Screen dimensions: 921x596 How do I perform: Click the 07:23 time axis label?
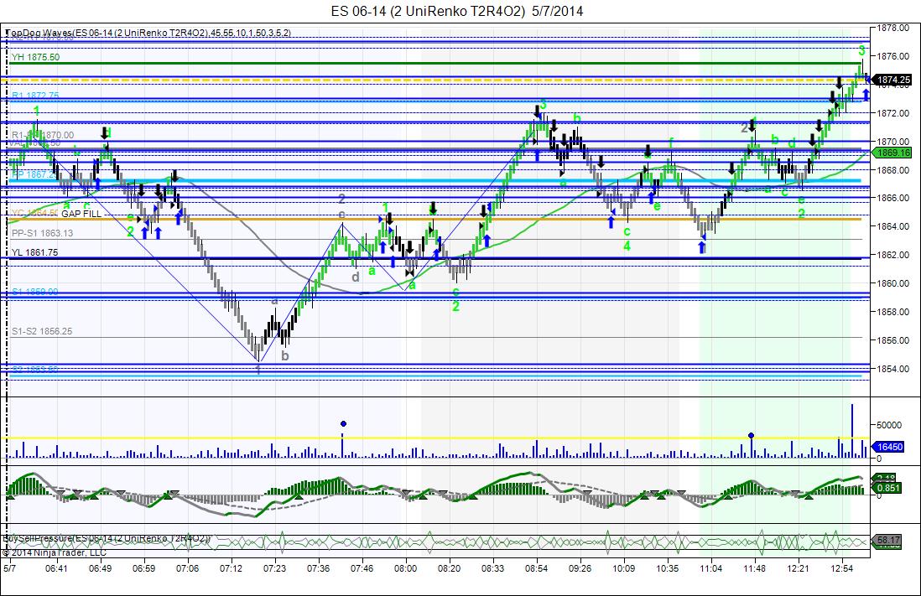[274, 568]
